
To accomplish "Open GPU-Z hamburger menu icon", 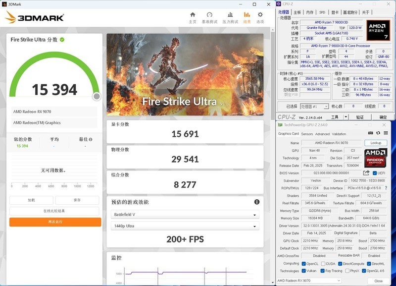I will coord(386,133).
